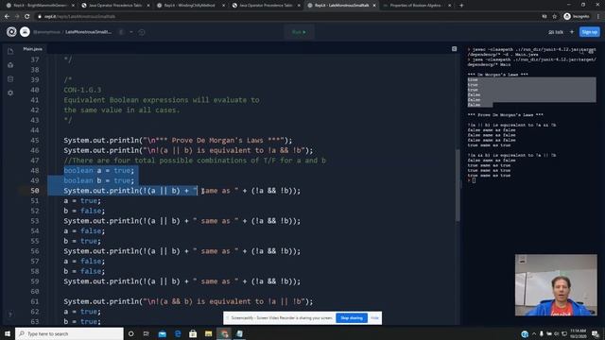Click the icon just after the LateMonstrousSmallT... name
605x340 pixels.
coord(121,32)
